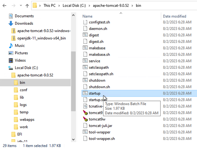This screenshot has height=151, width=197.
Task: Click the shutdown batch file icon
Action: click(85, 80)
